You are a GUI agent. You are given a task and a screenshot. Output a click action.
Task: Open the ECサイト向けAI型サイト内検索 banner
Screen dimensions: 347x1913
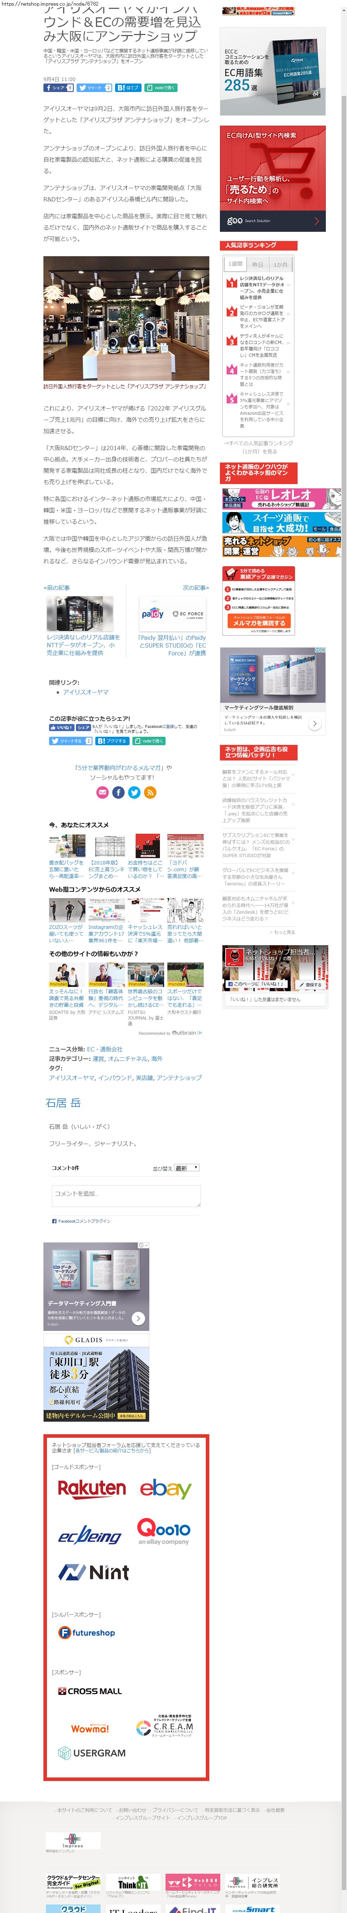[x=272, y=179]
